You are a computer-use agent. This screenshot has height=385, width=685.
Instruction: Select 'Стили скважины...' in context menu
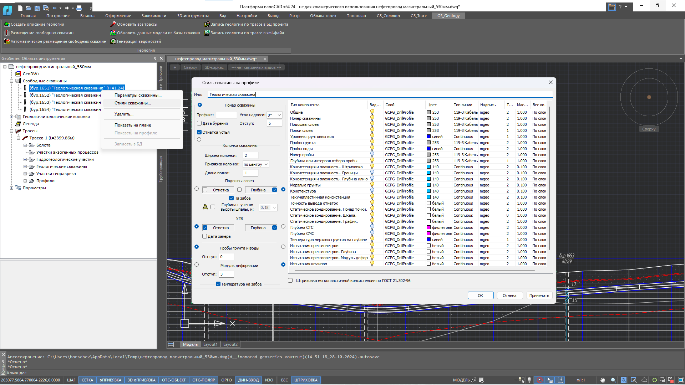133,103
